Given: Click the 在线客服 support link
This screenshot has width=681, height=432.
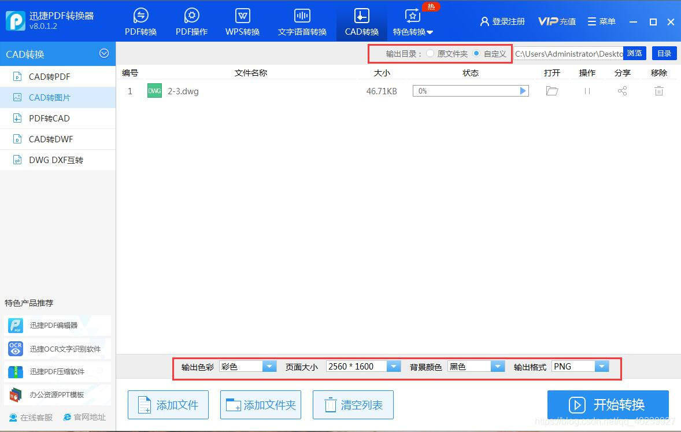Looking at the screenshot, I should tap(31, 417).
